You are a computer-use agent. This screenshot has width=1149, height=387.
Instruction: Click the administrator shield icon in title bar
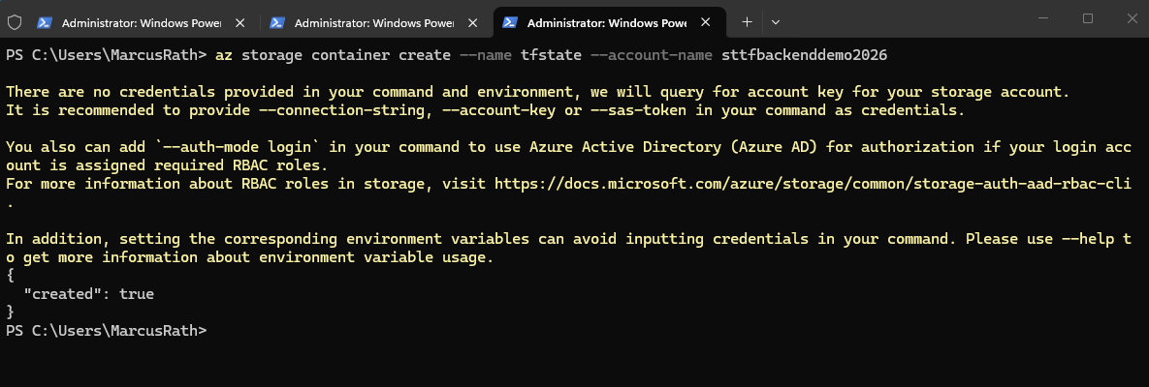pyautogui.click(x=14, y=22)
